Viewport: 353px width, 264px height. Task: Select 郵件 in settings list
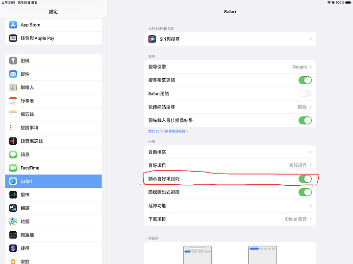[x=53, y=74]
